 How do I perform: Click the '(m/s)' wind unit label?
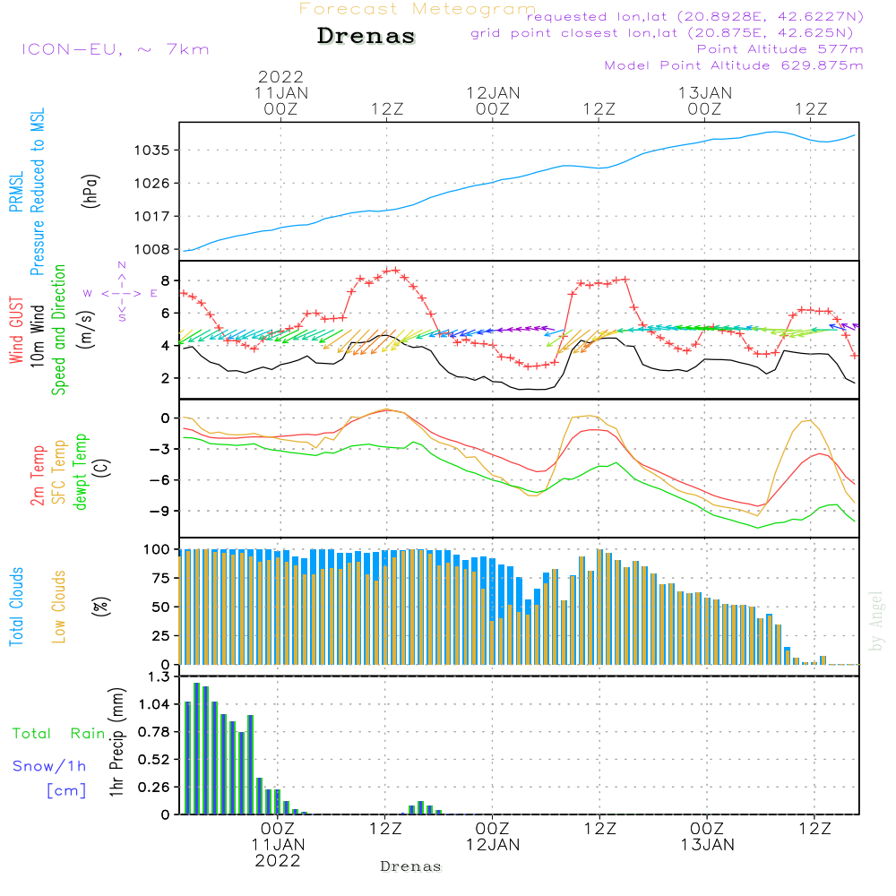pos(86,330)
